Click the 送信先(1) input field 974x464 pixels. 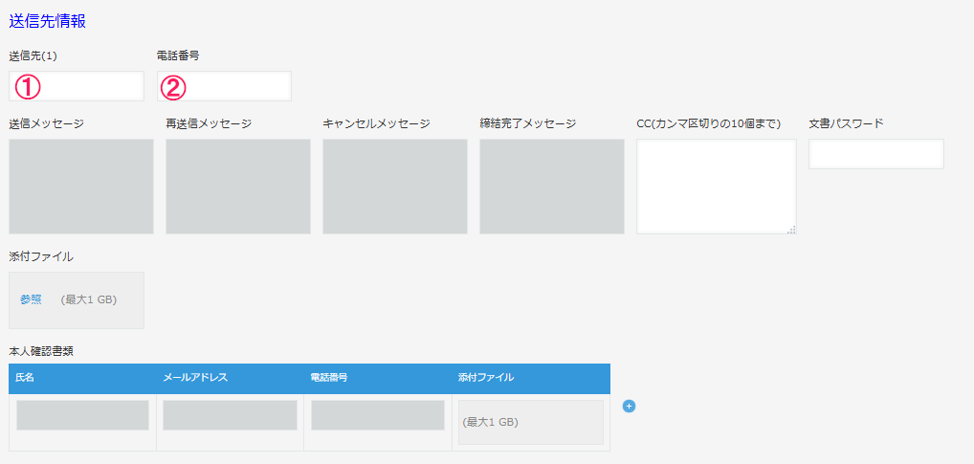[x=77, y=86]
